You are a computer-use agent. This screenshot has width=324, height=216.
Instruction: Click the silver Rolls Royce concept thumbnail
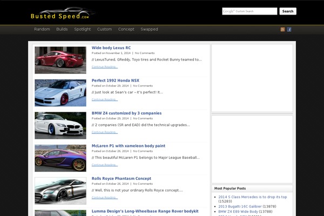click(x=60, y=191)
